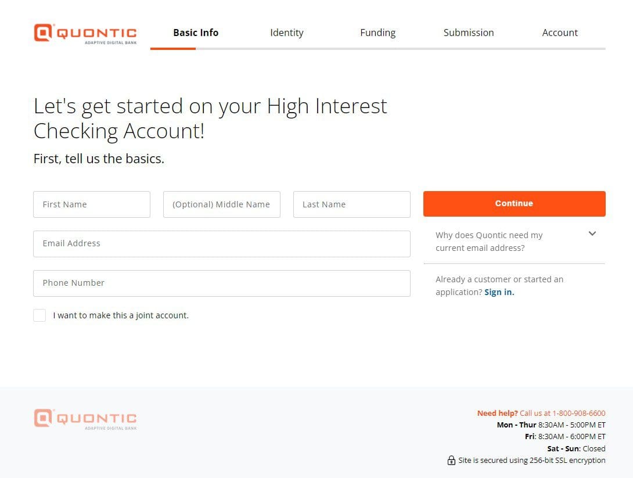Switch to the Funding tab
This screenshot has height=478, width=633.
[377, 33]
